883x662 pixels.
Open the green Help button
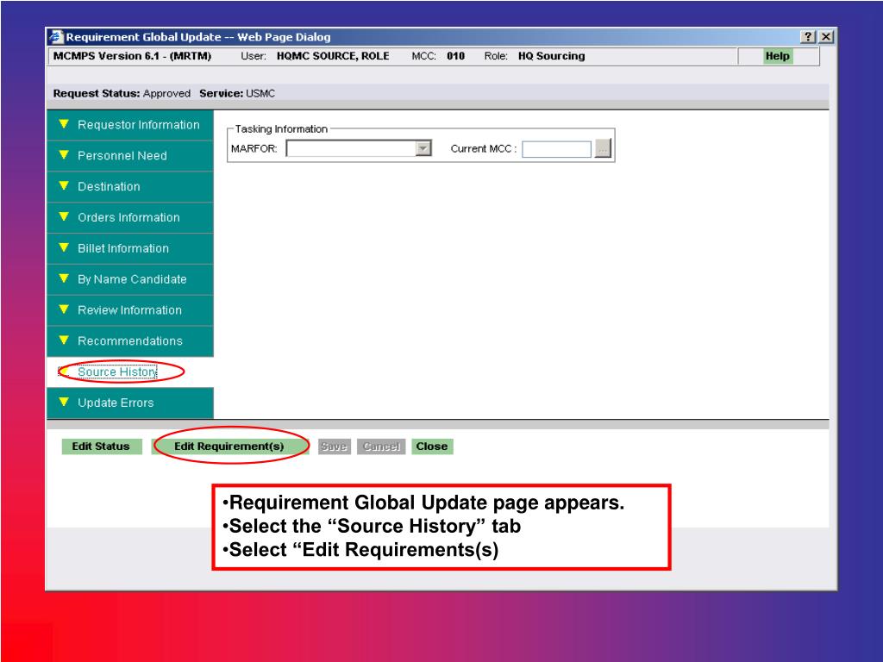778,56
